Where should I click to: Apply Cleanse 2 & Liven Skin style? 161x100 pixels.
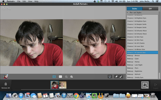(142, 46)
